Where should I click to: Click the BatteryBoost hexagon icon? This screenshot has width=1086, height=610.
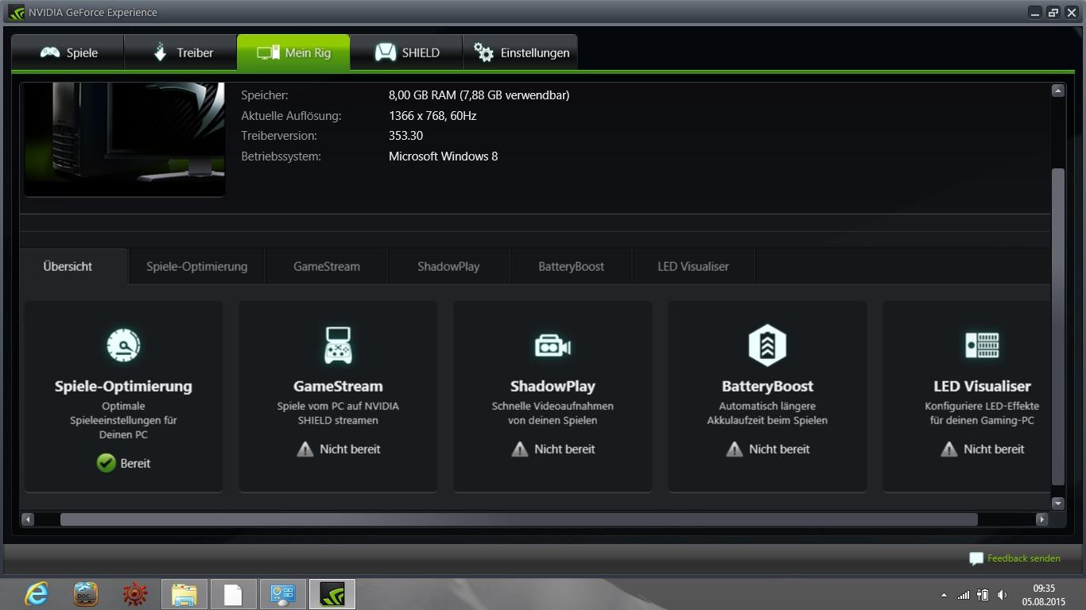[x=767, y=346]
